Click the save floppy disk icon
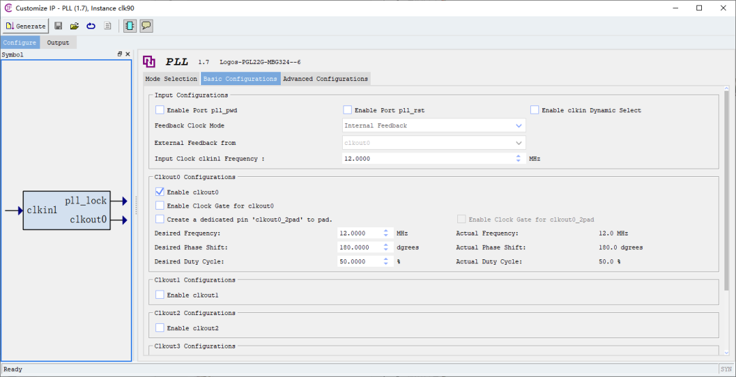736x377 pixels. pyautogui.click(x=59, y=26)
